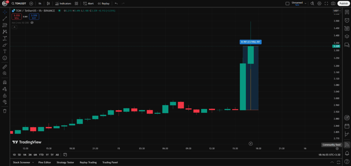The height and width of the screenshot is (166, 351).
Task: Open the Replay Trading tab
Action: pyautogui.click(x=88, y=163)
